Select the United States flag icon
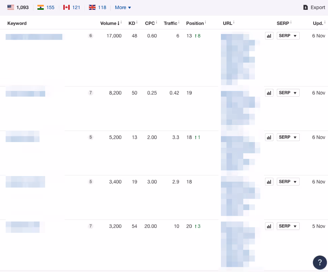Viewport: 328px width, 272px height. pyautogui.click(x=11, y=7)
